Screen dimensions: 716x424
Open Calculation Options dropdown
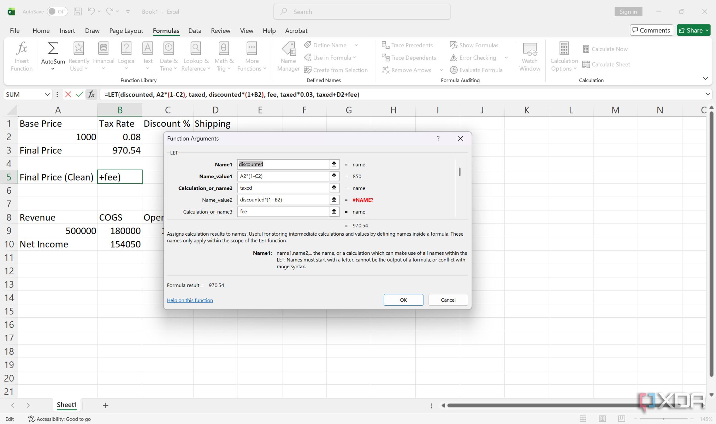(564, 57)
